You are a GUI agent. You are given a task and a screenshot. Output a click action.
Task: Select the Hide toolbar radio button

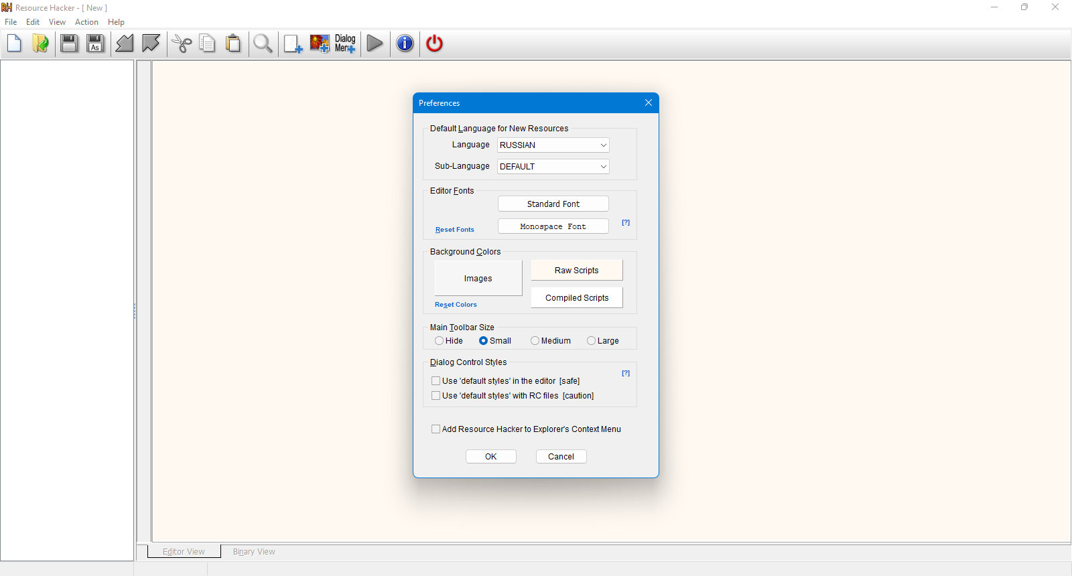449,341
